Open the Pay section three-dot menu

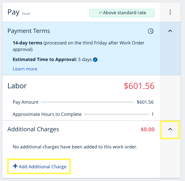point(170,12)
